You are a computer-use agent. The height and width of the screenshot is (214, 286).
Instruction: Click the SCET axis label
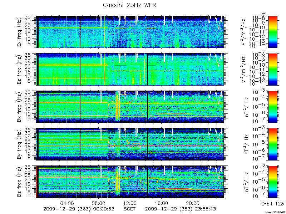[130, 209]
